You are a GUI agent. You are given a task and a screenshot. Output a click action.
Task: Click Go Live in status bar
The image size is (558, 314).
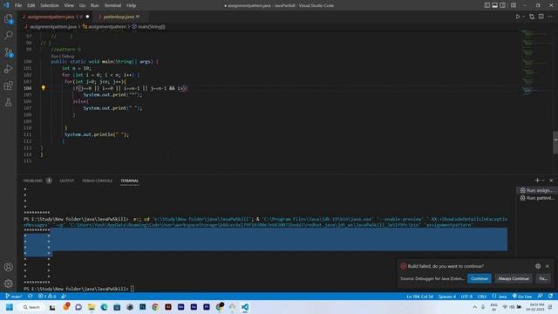[522, 297]
